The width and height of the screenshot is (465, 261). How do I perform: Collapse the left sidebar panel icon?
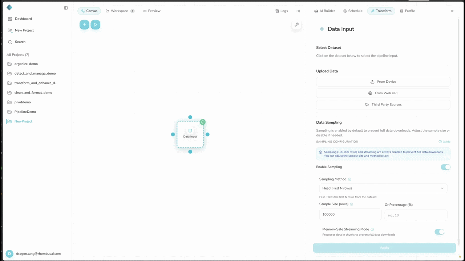coord(66,8)
